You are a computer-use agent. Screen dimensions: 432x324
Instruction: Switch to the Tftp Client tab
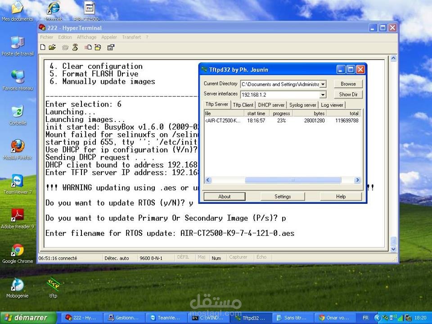coord(243,105)
